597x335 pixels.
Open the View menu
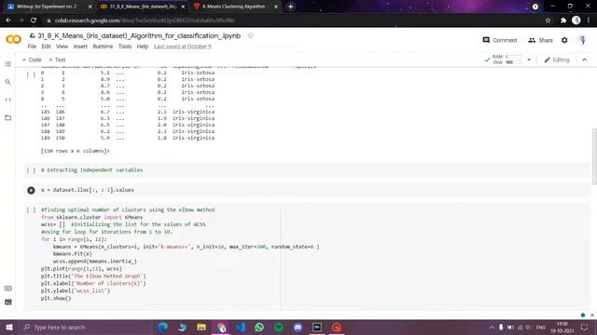(62, 47)
